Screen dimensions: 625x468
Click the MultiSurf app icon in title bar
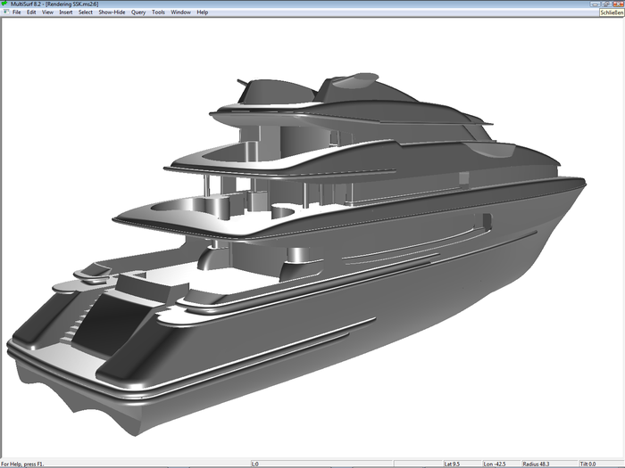click(4, 4)
